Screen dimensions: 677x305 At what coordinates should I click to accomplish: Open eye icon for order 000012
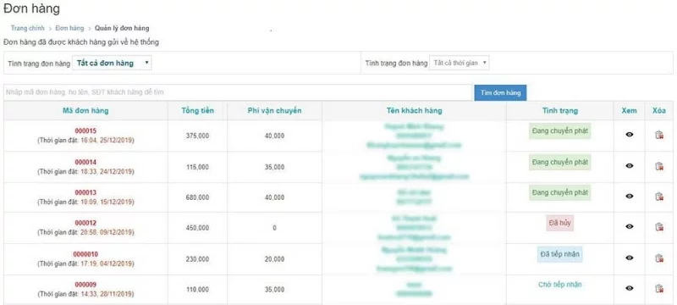point(629,226)
